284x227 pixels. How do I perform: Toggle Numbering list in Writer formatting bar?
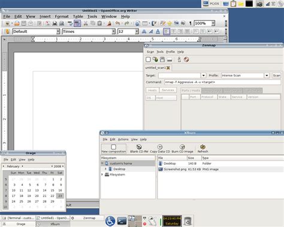point(195,31)
